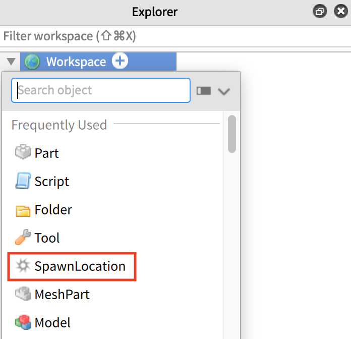The height and width of the screenshot is (339, 351).
Task: Click the plus icon next to Workspace
Action: pos(120,61)
